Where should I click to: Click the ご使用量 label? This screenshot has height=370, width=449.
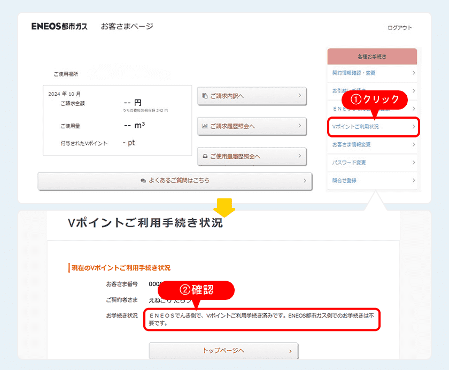pyautogui.click(x=70, y=126)
